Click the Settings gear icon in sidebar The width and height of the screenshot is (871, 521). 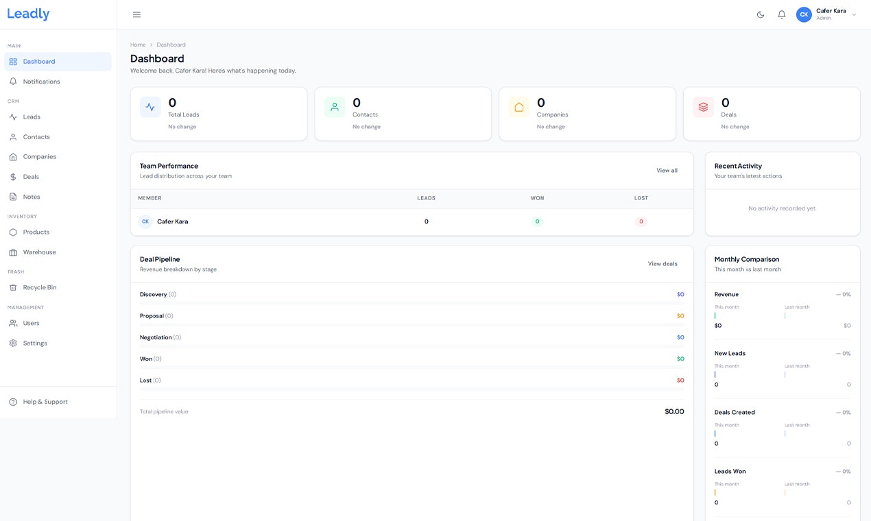click(13, 343)
